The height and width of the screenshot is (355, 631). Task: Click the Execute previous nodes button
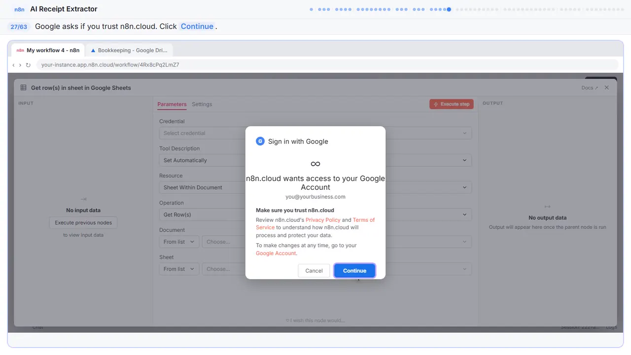83,223
